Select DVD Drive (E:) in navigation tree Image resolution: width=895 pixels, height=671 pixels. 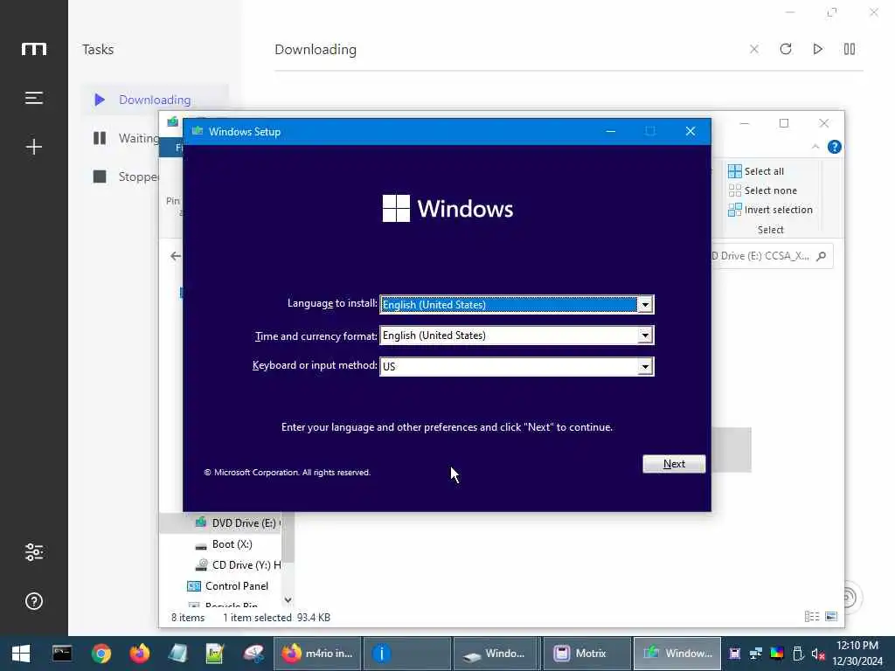[x=237, y=523]
